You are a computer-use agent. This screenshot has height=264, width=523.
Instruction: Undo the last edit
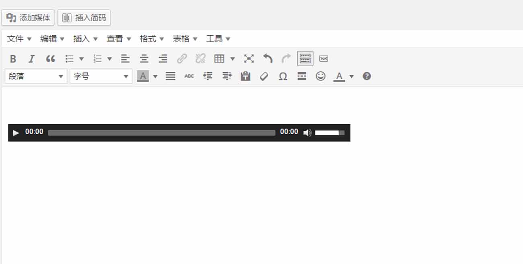[x=268, y=59]
